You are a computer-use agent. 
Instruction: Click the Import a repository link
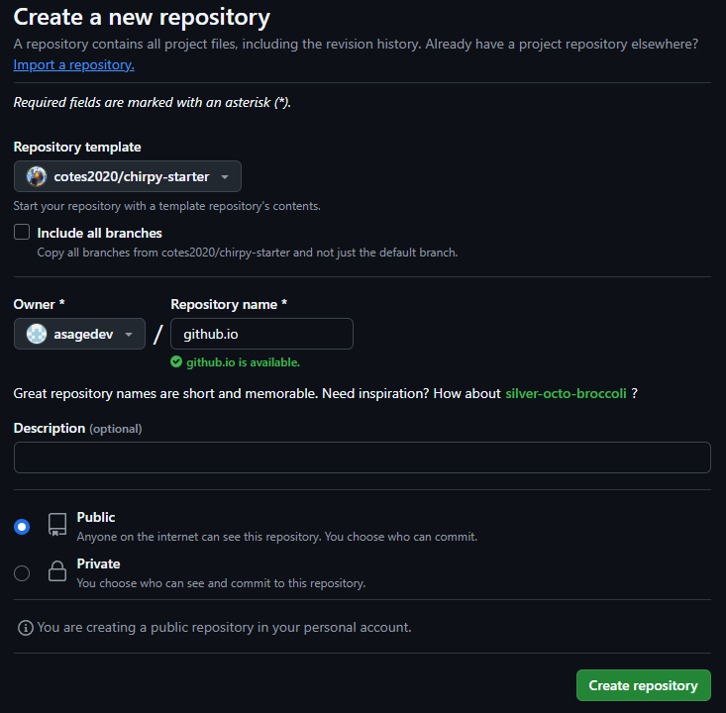point(73,64)
